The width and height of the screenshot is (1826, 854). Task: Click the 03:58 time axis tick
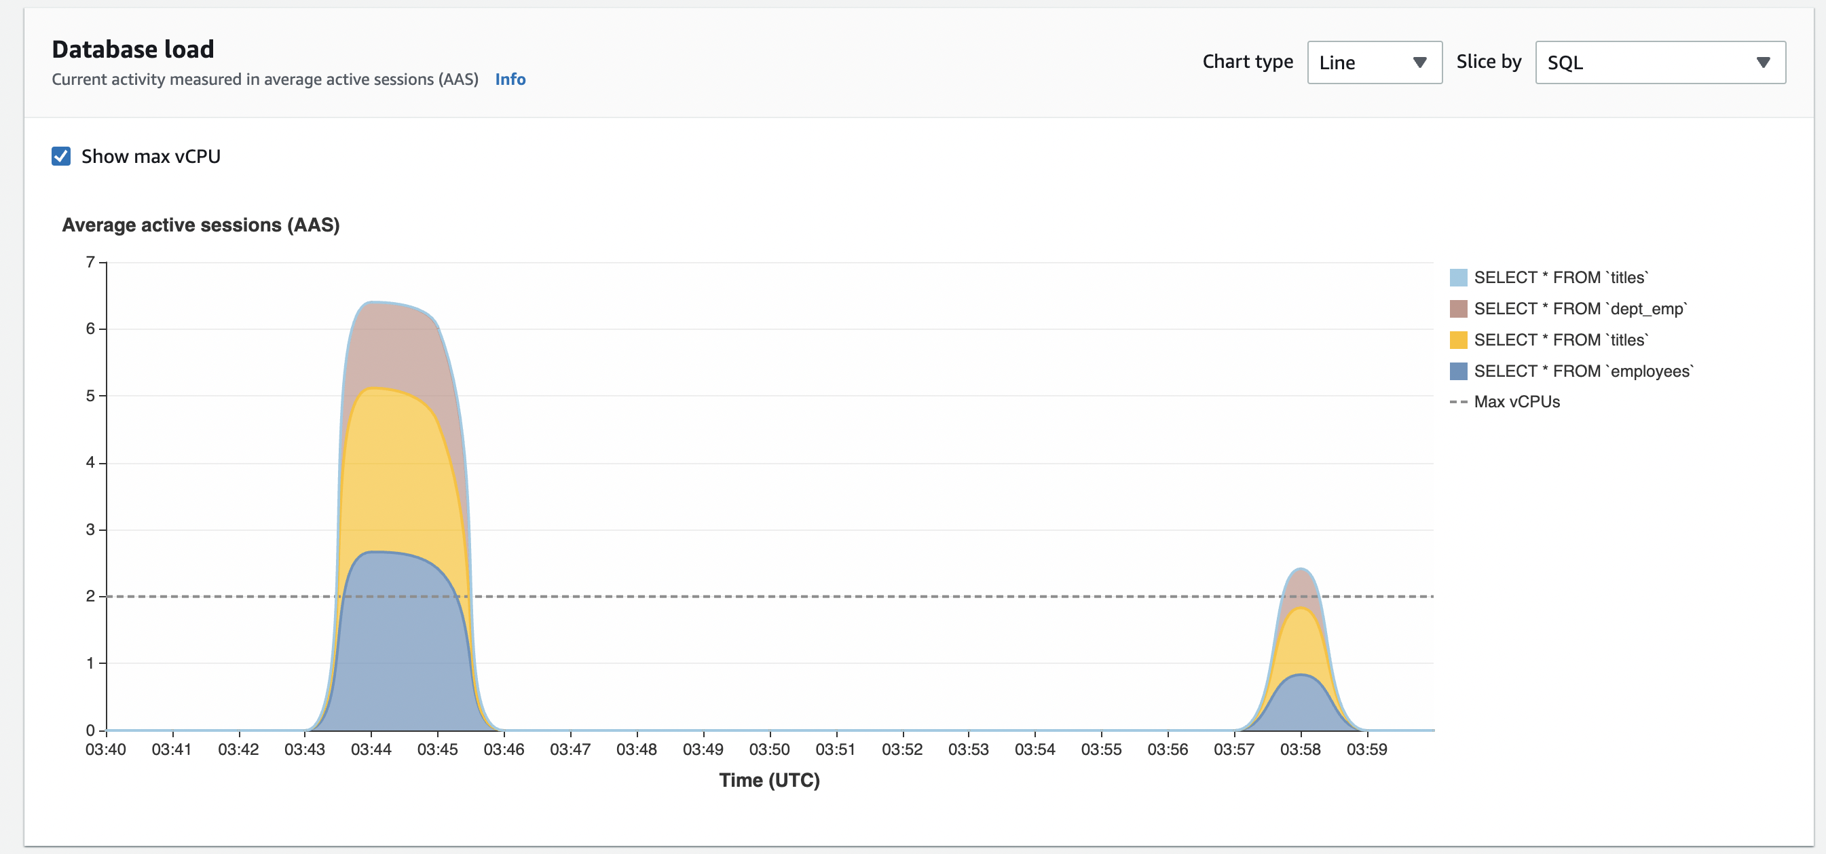tap(1300, 749)
